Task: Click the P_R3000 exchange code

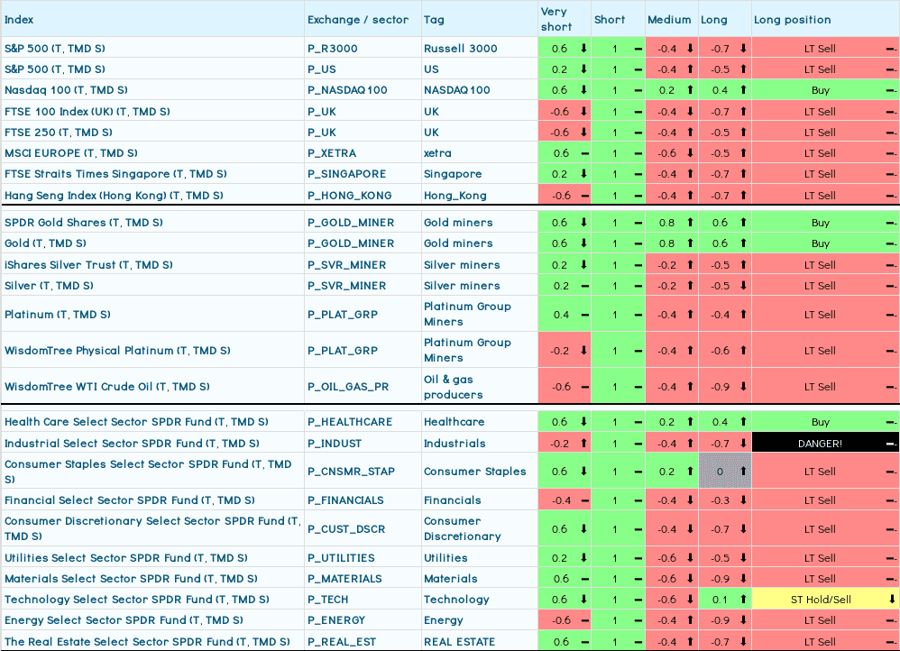Action: coord(333,48)
